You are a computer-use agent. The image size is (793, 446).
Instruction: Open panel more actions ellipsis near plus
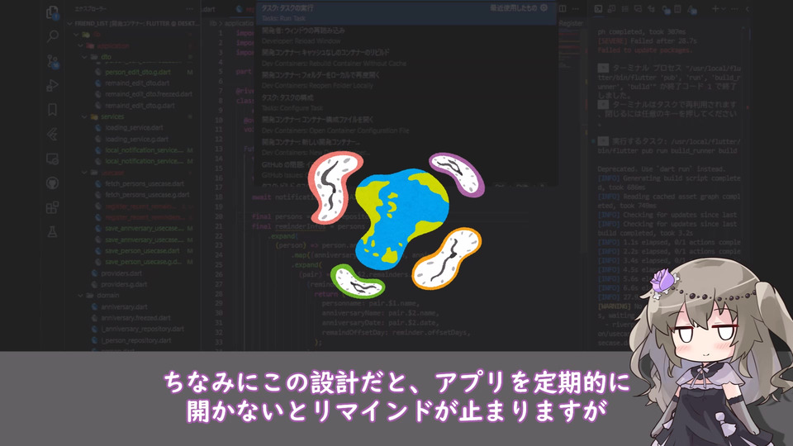(x=735, y=9)
